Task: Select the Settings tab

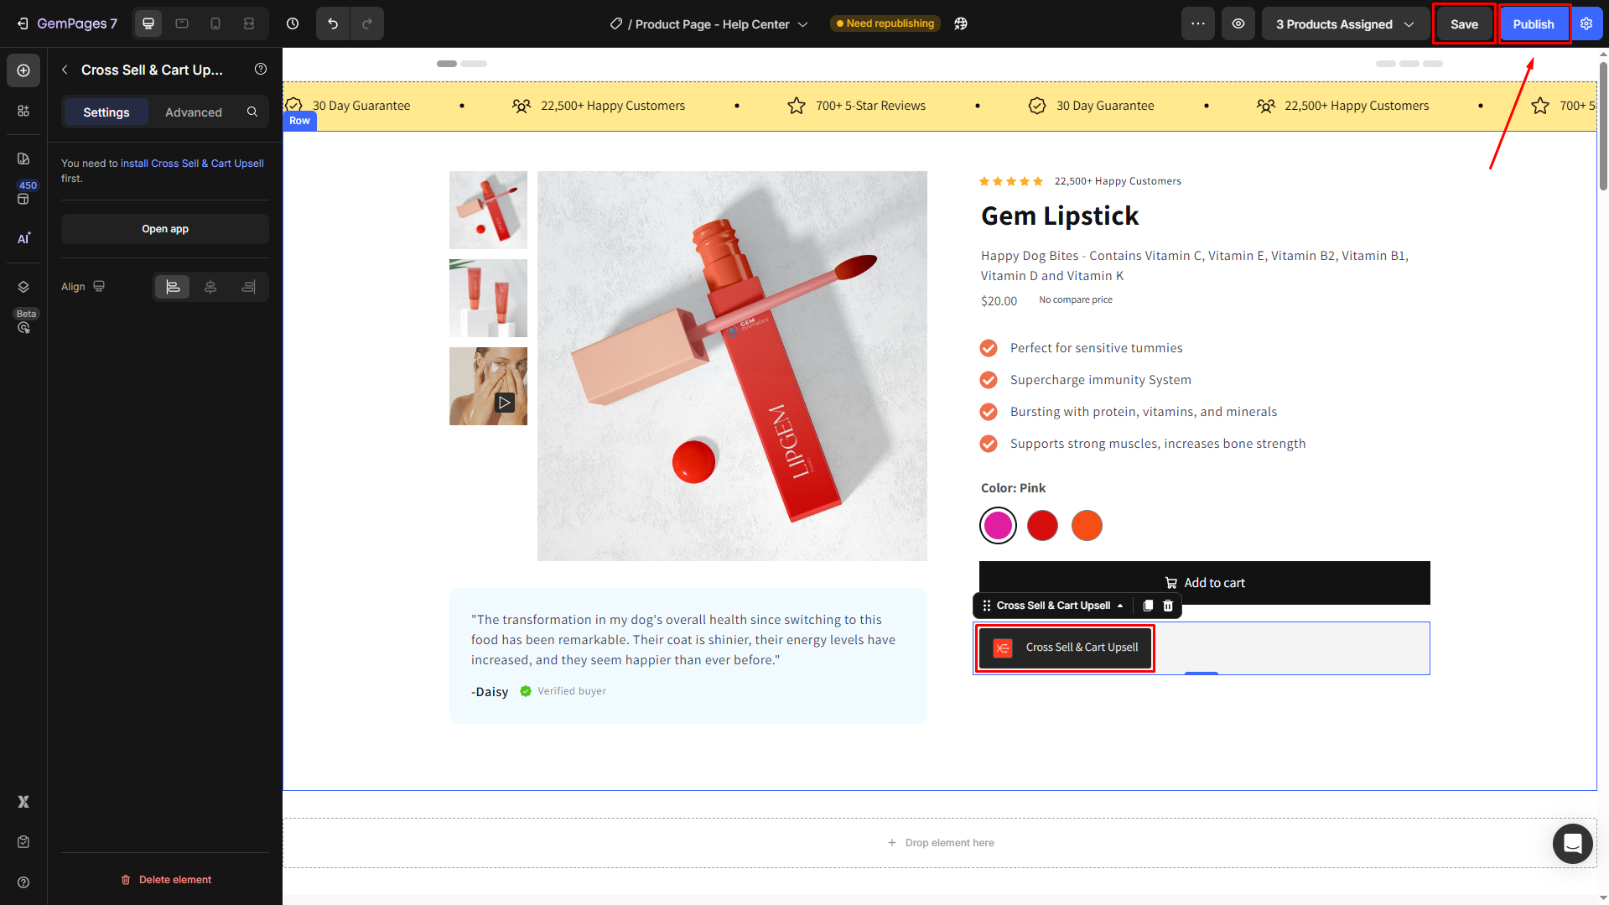Action: (106, 112)
